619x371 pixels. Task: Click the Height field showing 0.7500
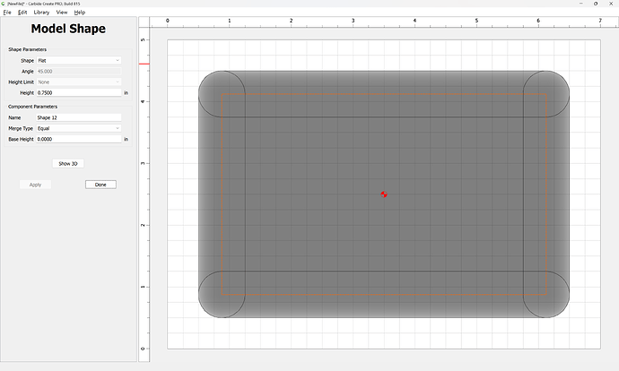[79, 92]
